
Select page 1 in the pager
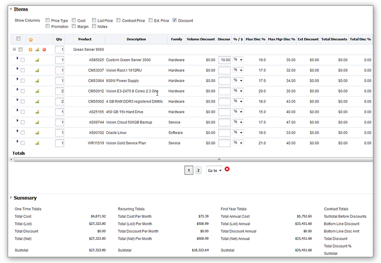pyautogui.click(x=189, y=170)
